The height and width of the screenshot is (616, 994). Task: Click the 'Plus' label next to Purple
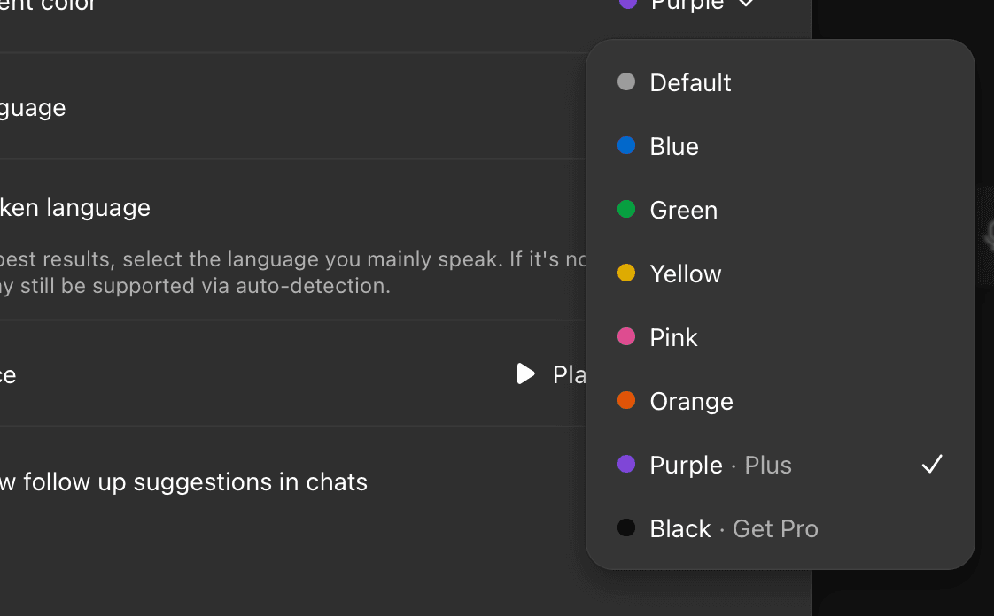point(768,466)
